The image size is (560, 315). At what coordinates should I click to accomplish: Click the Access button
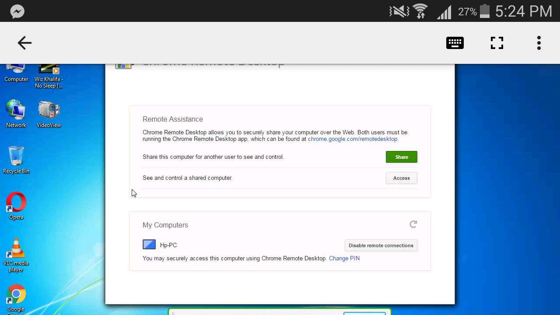click(x=402, y=178)
